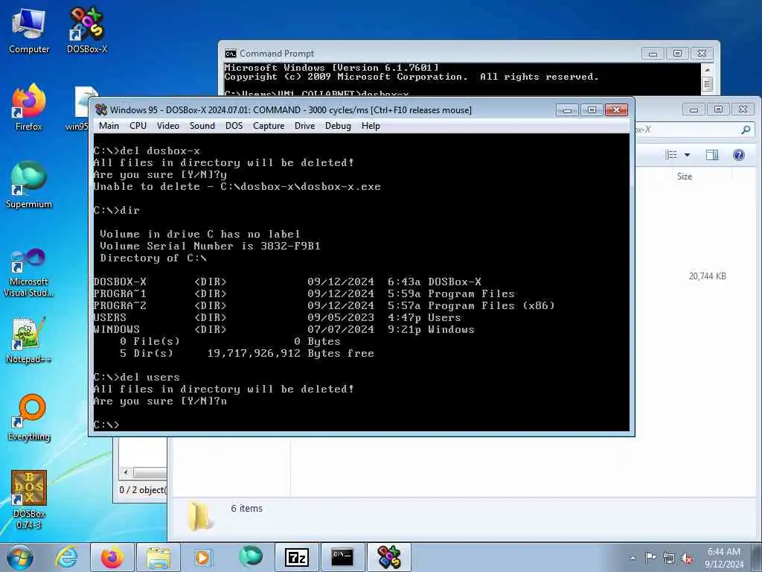
Task: Toggle the preview pane in Explorer
Action: [x=712, y=155]
